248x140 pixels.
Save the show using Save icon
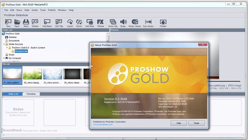[26, 23]
